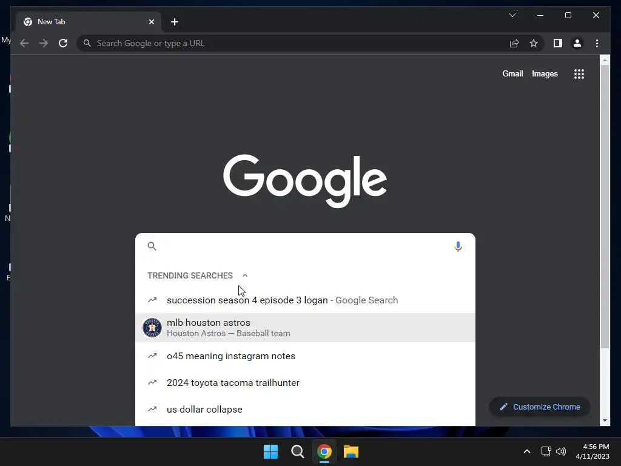Click inside the Google search box
The width and height of the screenshot is (621, 466).
click(x=305, y=246)
